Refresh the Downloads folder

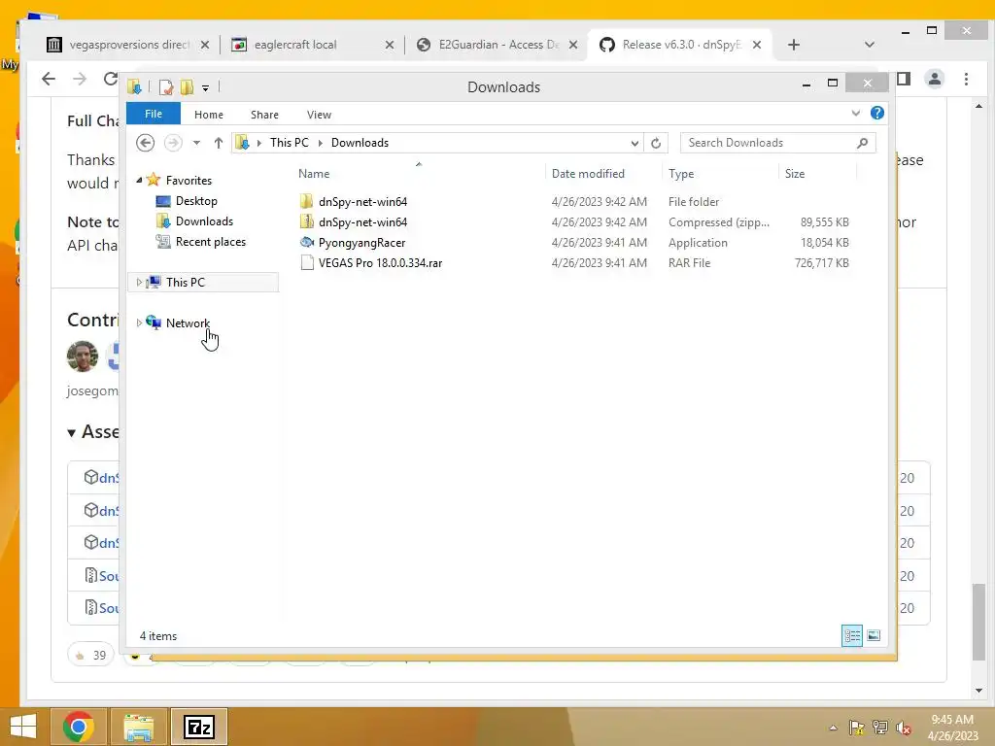point(656,143)
